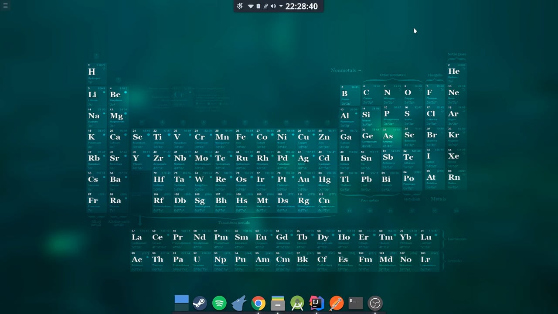Click the 22:28:40 digital clock
The height and width of the screenshot is (314, 558).
pyautogui.click(x=302, y=6)
